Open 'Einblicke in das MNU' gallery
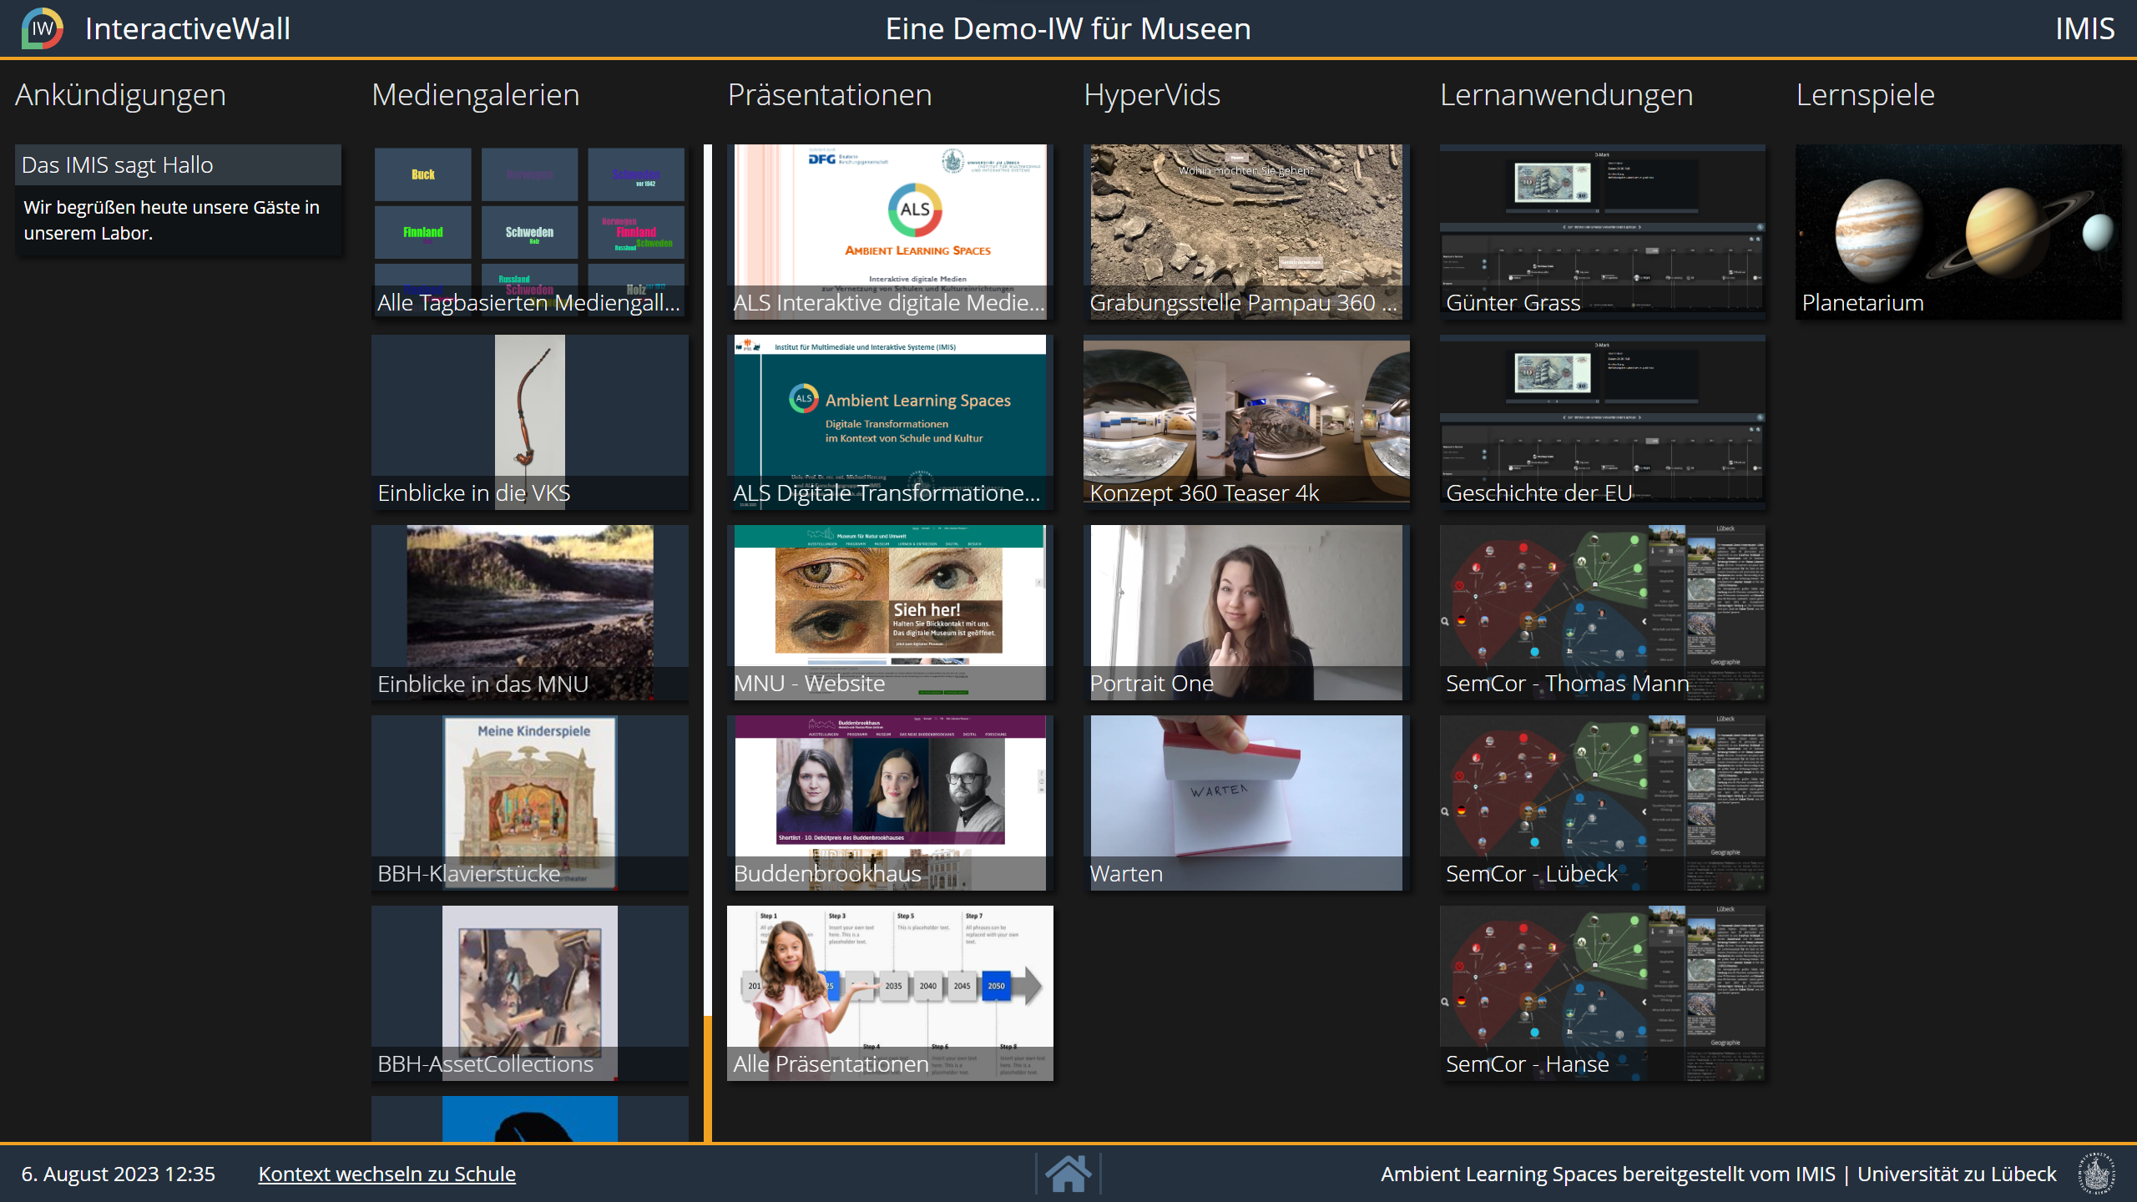This screenshot has width=2137, height=1202. pyautogui.click(x=530, y=613)
